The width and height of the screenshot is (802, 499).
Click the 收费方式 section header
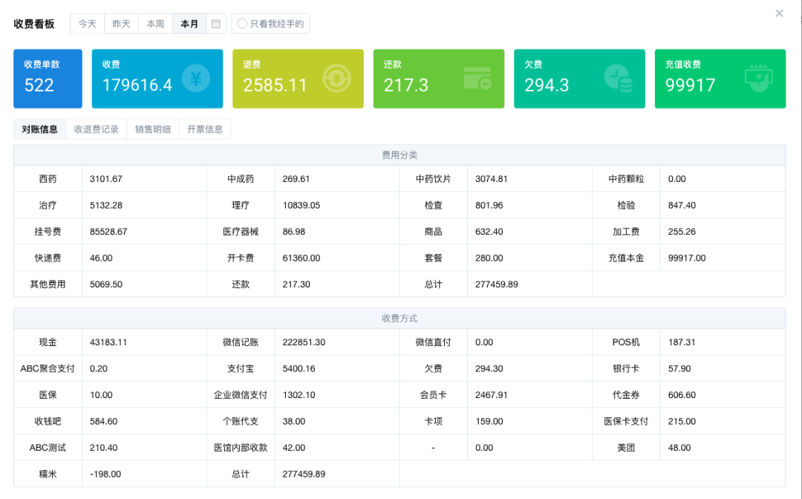400,319
